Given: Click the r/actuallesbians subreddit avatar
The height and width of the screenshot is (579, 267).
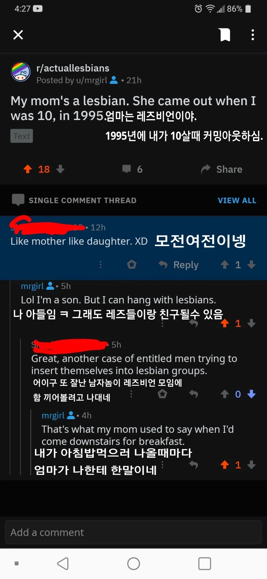Looking at the screenshot, I should tap(20, 72).
